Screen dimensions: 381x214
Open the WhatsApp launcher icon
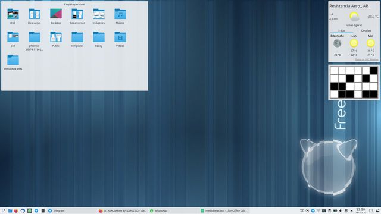pos(29,210)
